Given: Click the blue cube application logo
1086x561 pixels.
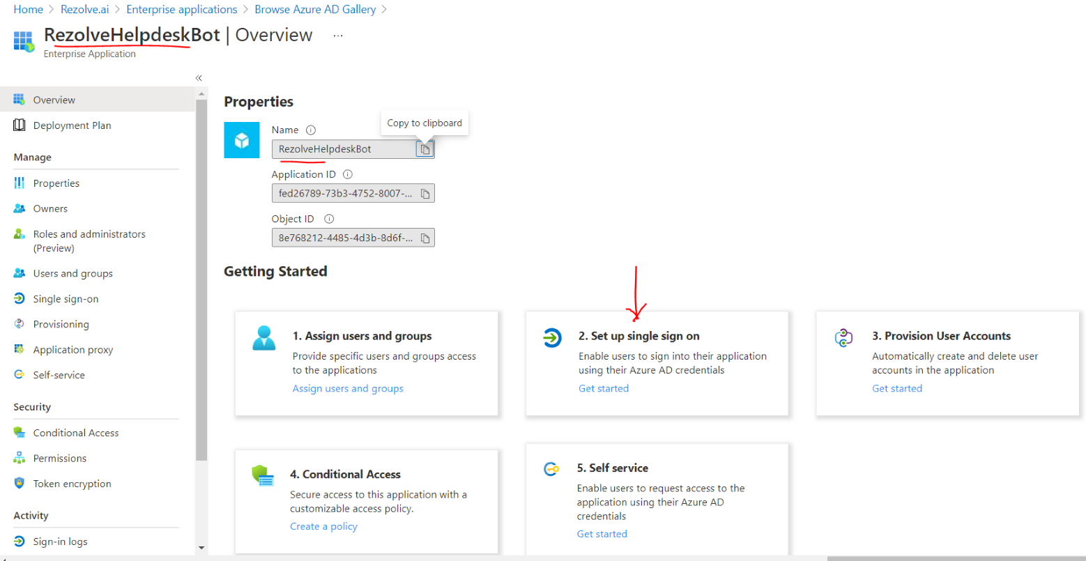Looking at the screenshot, I should [242, 140].
